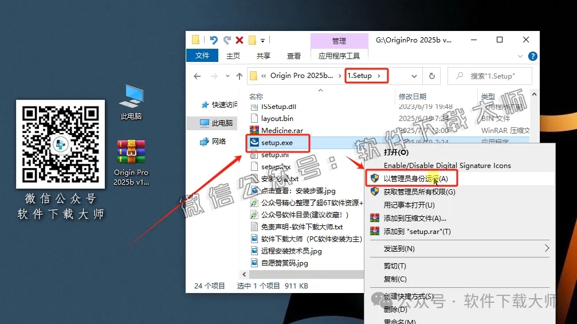577x324 pixels.
Task: Select the setup.exe file icon
Action: [x=254, y=142]
